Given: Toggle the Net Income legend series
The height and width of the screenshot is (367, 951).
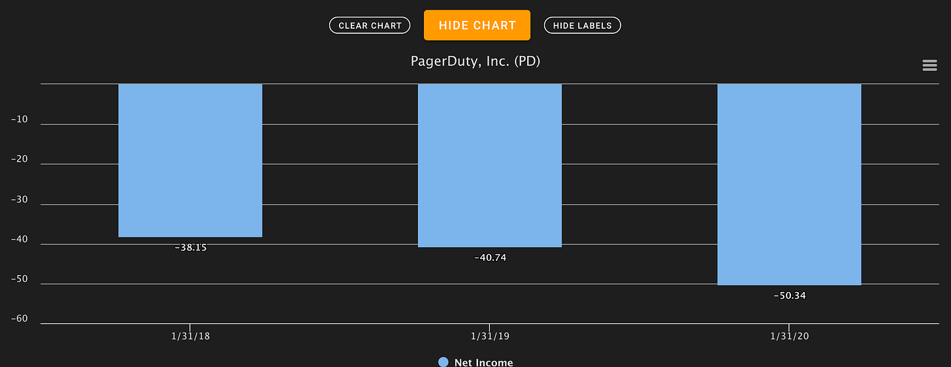Looking at the screenshot, I should tap(475, 362).
